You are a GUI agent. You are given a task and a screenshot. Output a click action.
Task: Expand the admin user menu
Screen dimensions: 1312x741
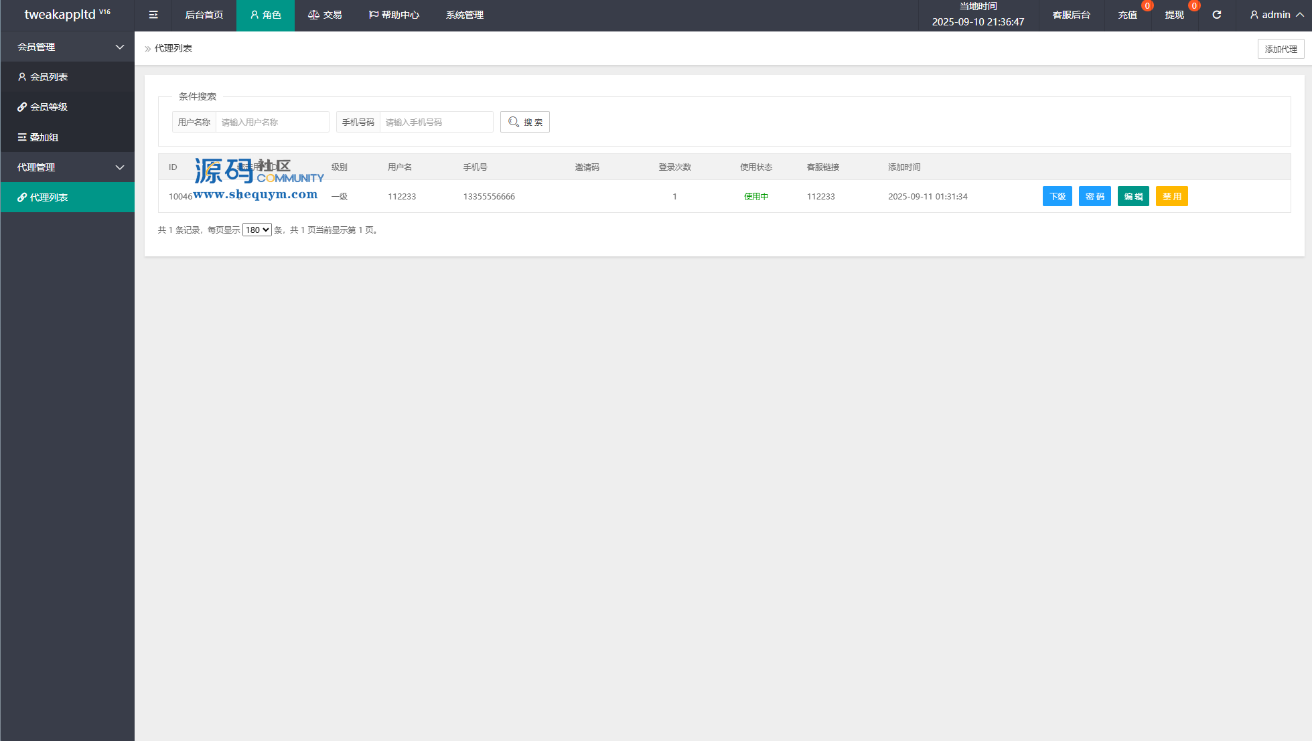pyautogui.click(x=1276, y=15)
